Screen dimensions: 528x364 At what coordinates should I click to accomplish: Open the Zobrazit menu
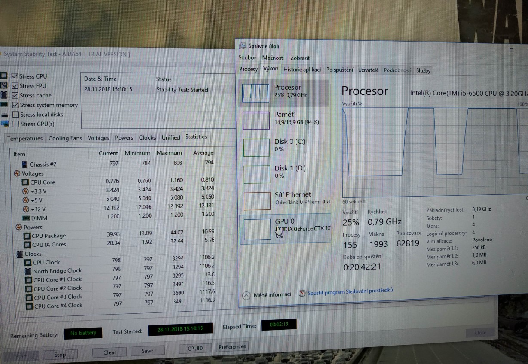(x=300, y=58)
